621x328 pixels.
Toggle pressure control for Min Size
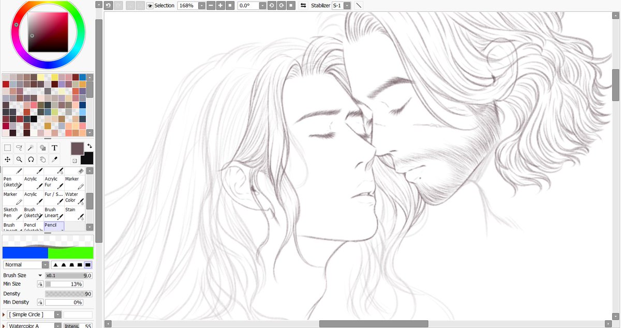pyautogui.click(x=40, y=284)
